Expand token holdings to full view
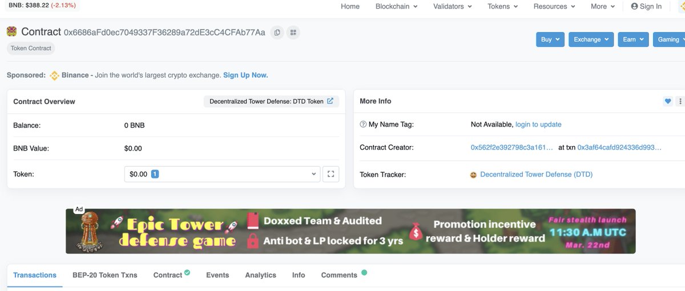The width and height of the screenshot is (685, 291). [x=331, y=174]
